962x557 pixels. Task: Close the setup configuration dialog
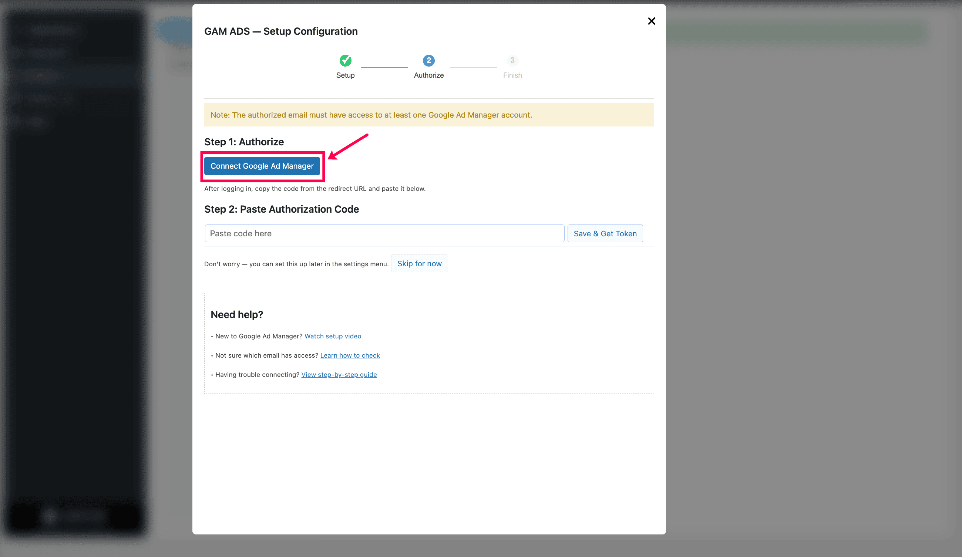[x=651, y=21]
